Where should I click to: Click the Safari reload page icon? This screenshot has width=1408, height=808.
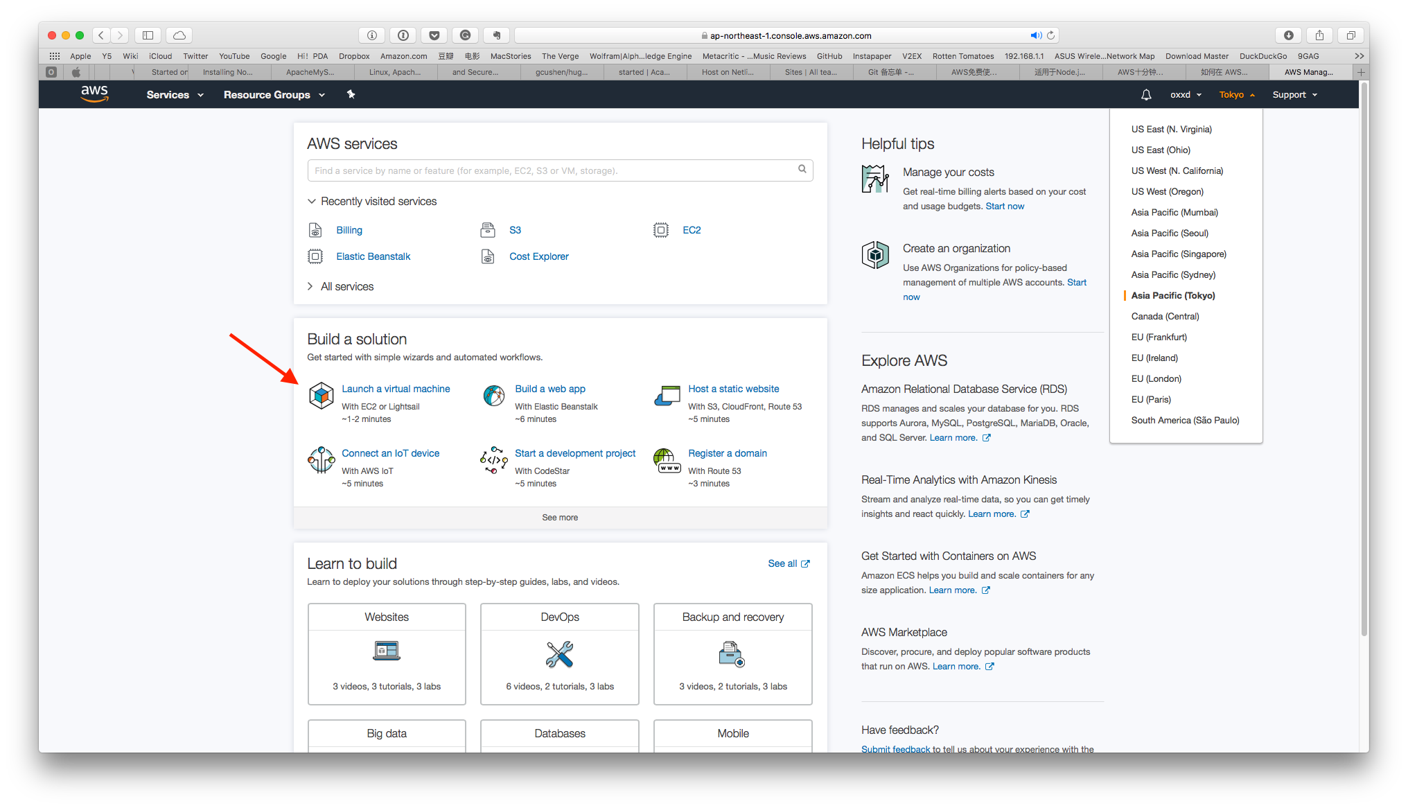pos(1051,35)
